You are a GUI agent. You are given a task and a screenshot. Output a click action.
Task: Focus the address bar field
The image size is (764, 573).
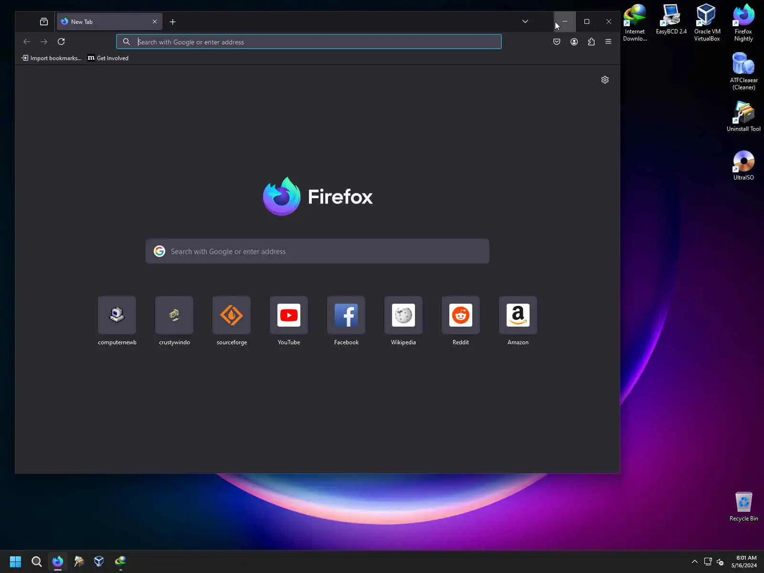click(x=309, y=42)
